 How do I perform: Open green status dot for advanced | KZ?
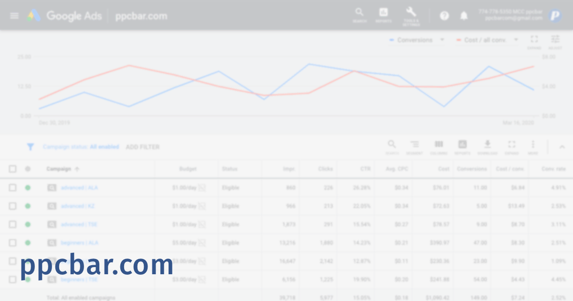point(28,206)
